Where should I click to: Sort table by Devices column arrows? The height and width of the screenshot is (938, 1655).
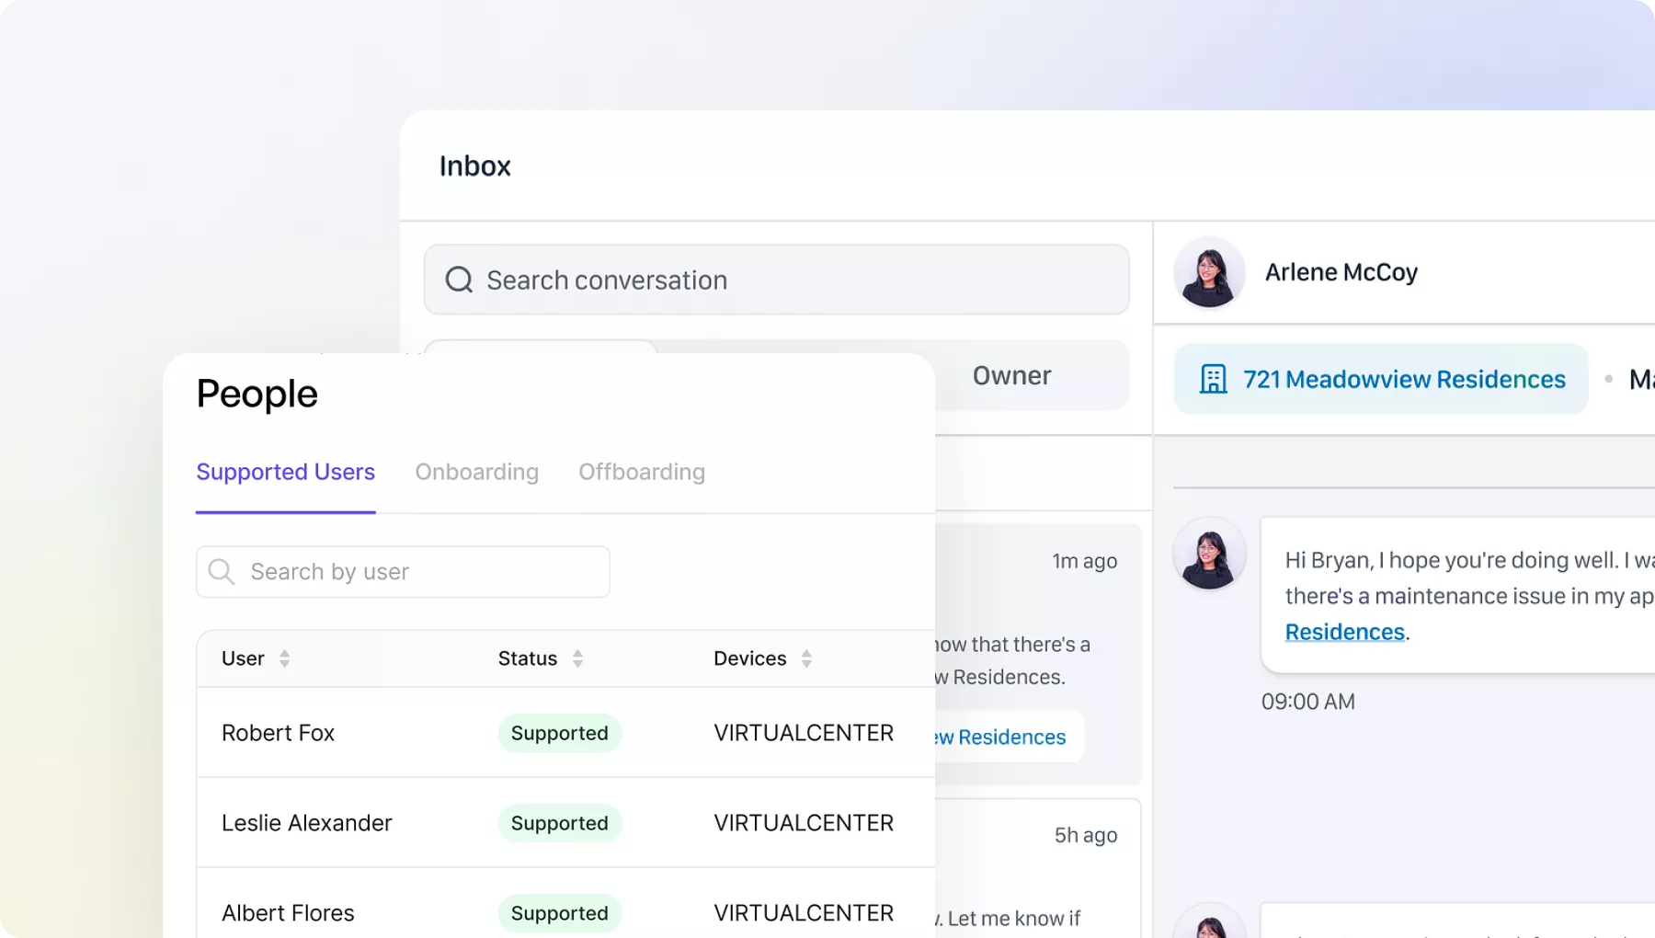coord(806,658)
